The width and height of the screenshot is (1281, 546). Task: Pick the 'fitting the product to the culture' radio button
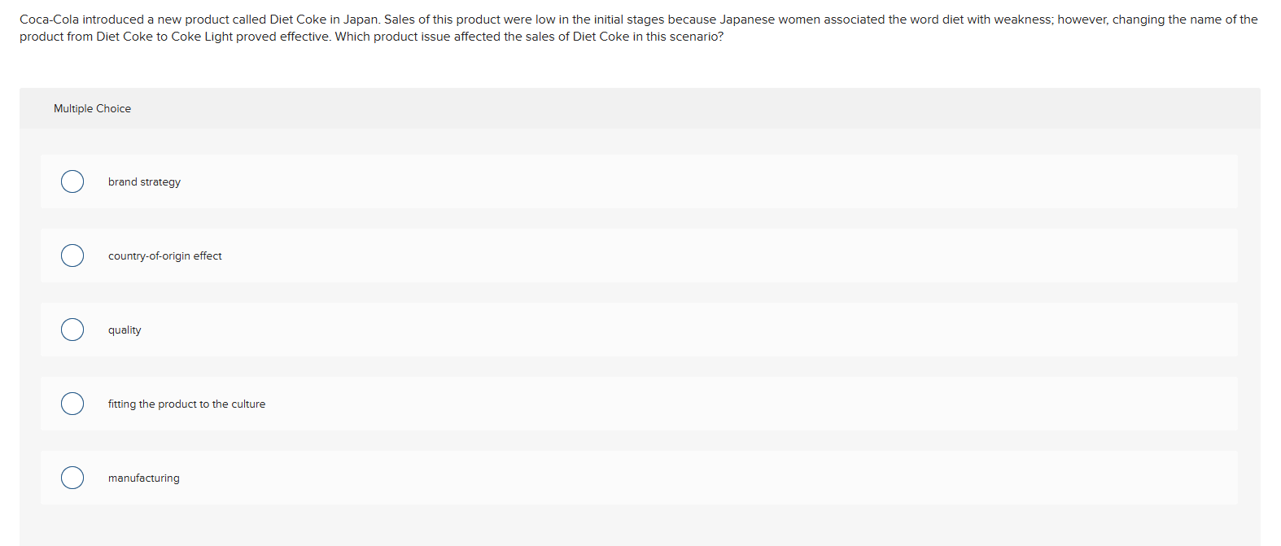(x=72, y=404)
